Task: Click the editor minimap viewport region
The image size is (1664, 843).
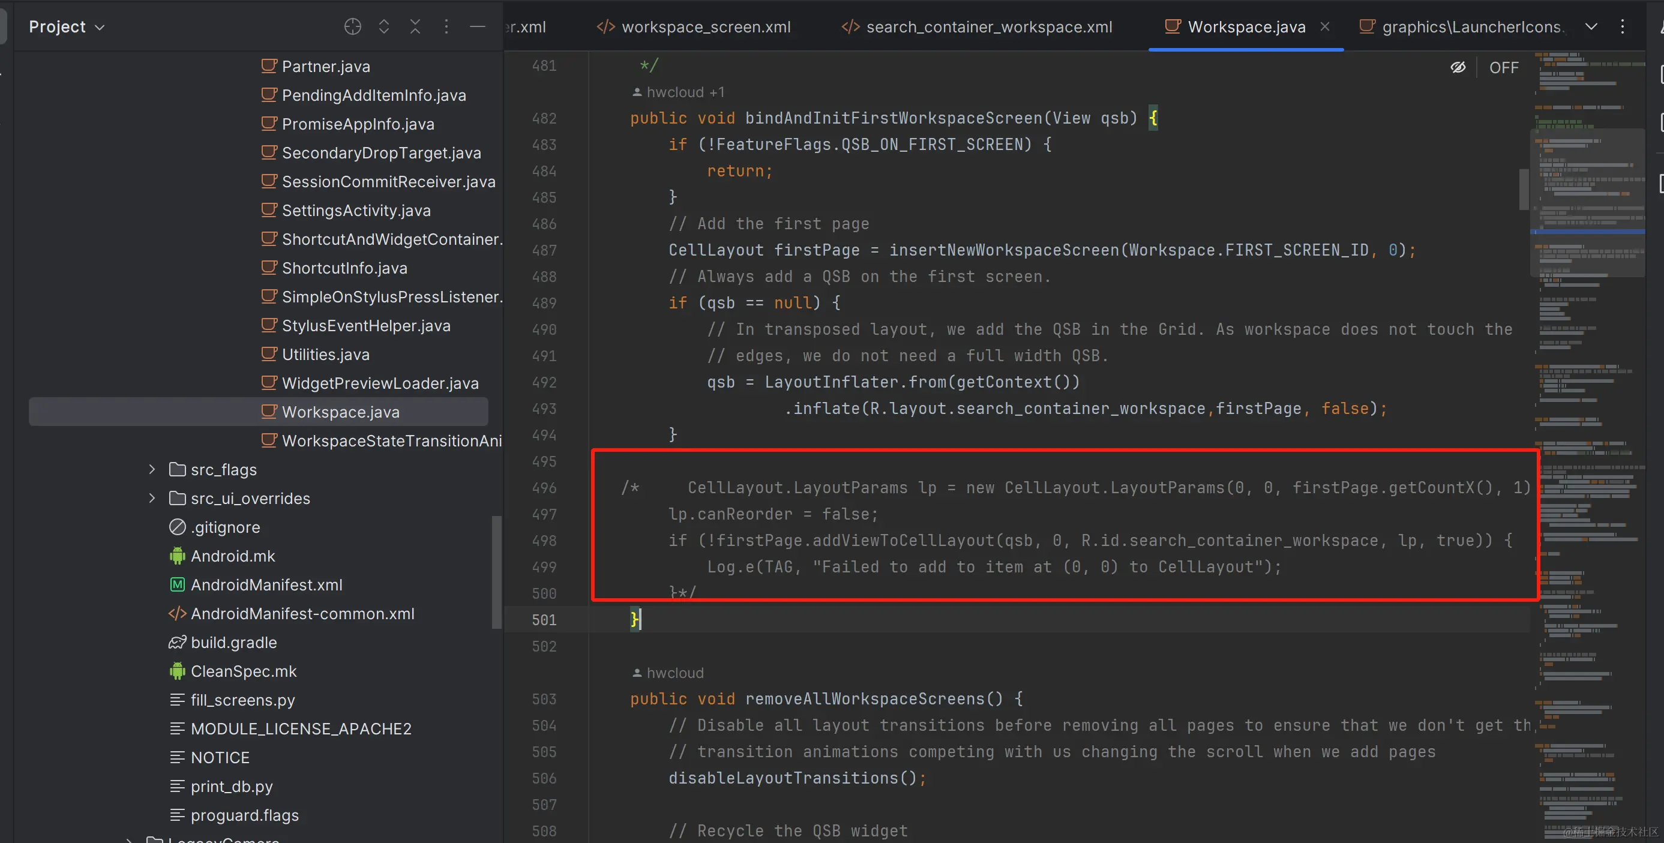Action: pyautogui.click(x=1588, y=202)
